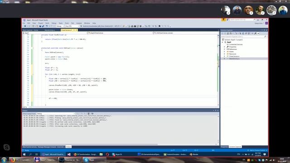This screenshot has height=163, width=290.
Task: Click the Start button on the shared screen taskbar
Action: 24,154
